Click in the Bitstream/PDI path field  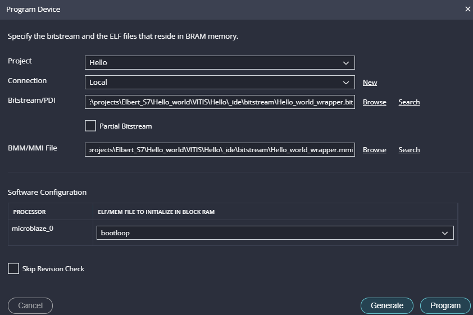coord(220,102)
